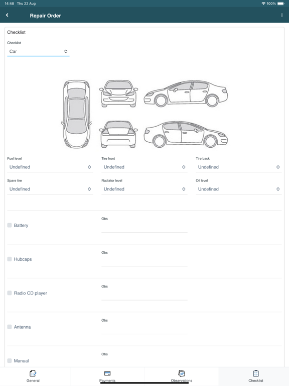
Task: Check the Battery checkbox
Action: [x=10, y=225]
